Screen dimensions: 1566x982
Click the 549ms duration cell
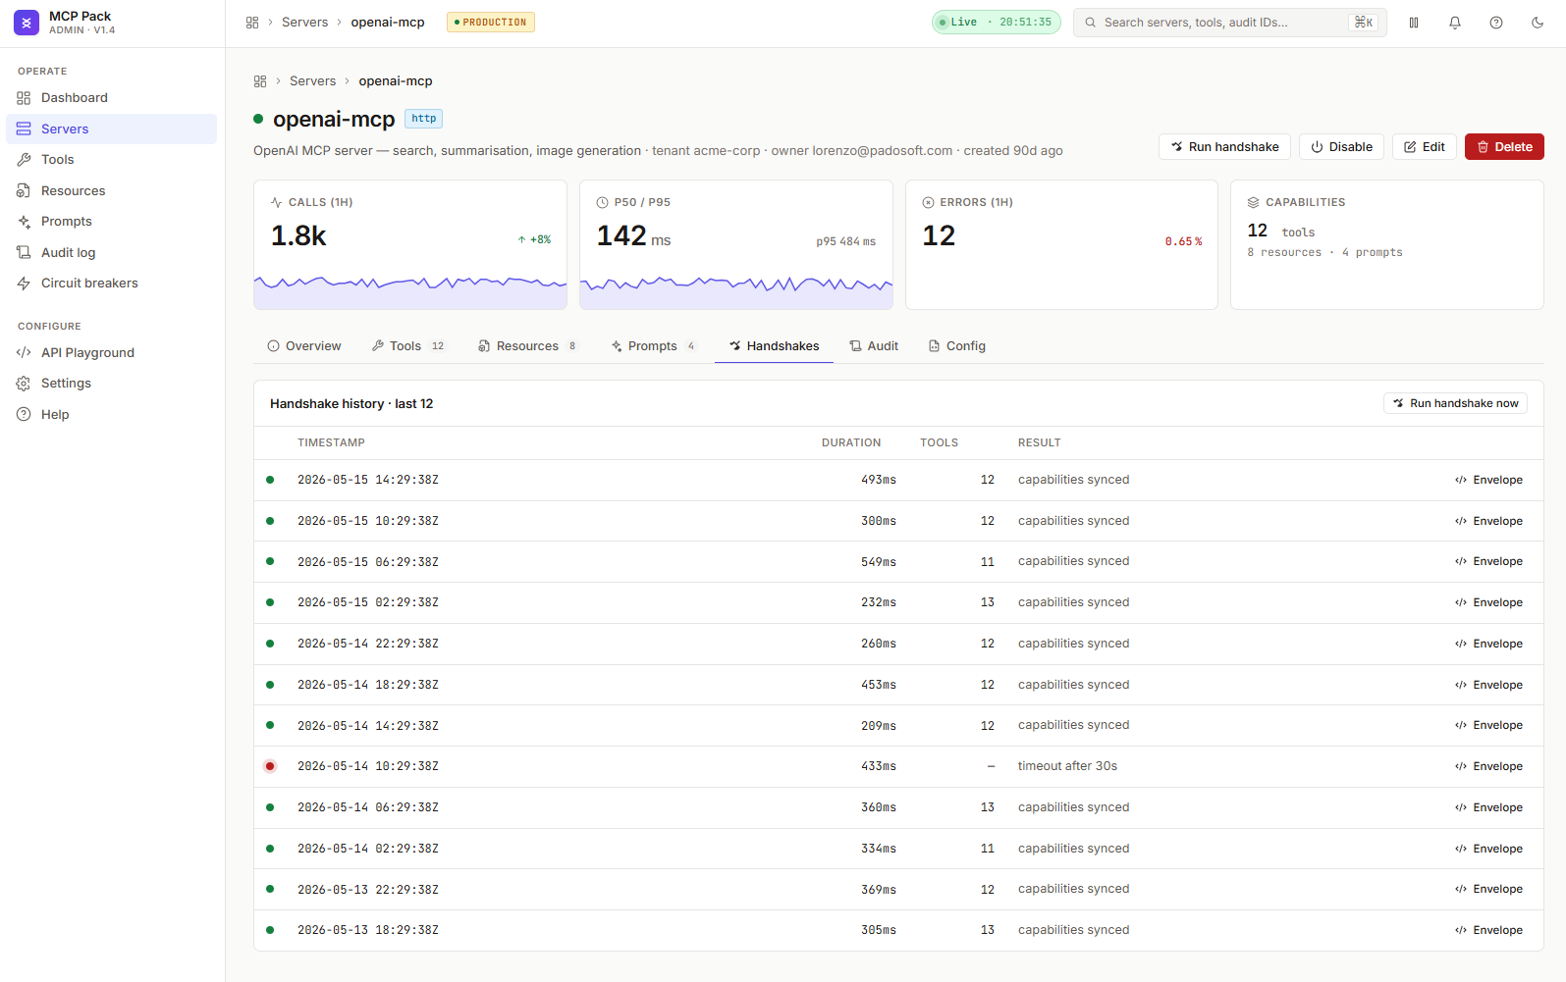[x=879, y=562]
